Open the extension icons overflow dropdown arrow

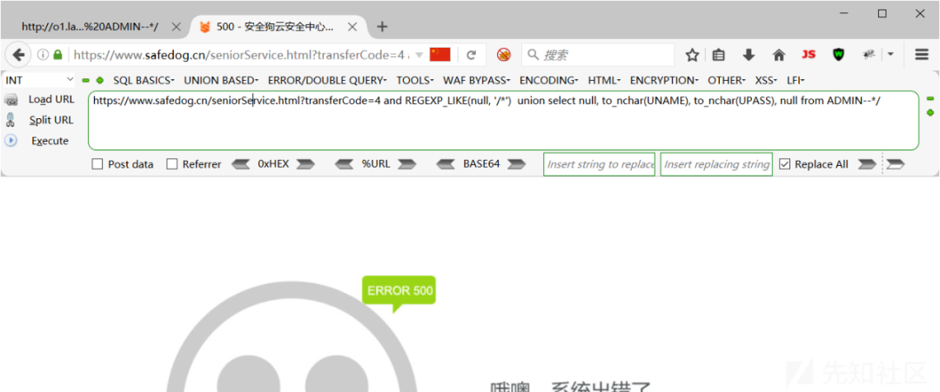891,55
